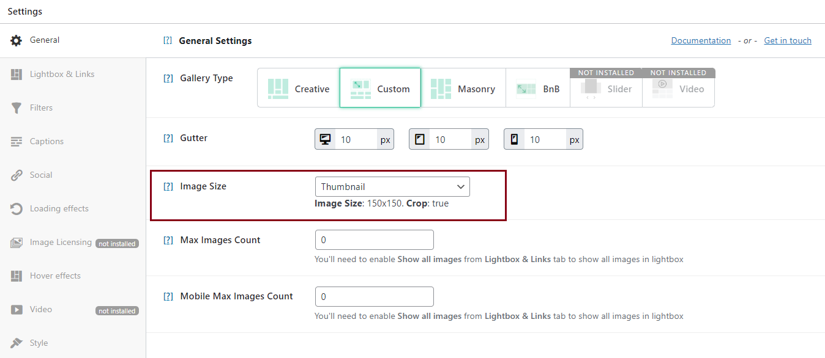This screenshot has height=358, width=825.
Task: Click the Loading effects icon
Action: tap(17, 209)
